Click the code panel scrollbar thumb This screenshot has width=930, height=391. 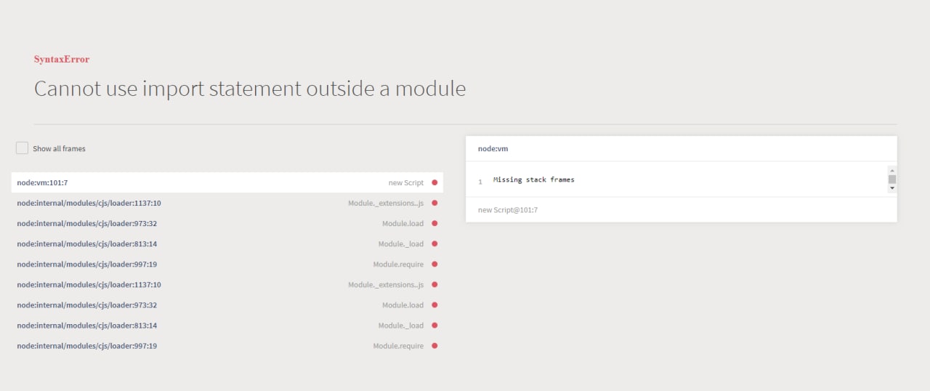(x=892, y=179)
